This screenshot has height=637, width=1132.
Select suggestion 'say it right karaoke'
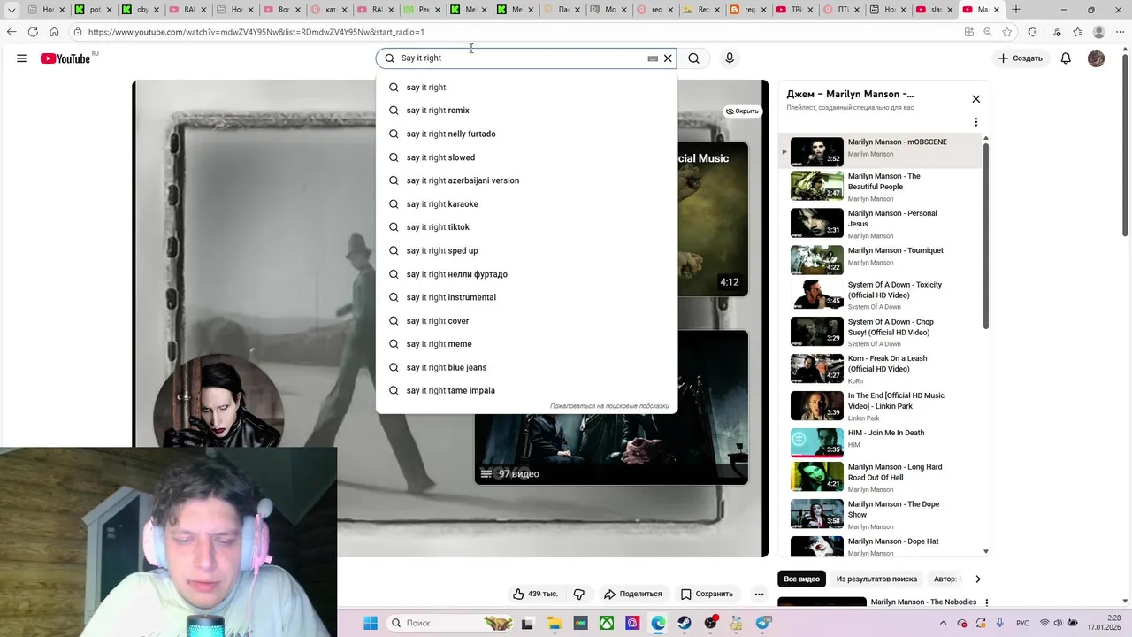[x=527, y=204]
